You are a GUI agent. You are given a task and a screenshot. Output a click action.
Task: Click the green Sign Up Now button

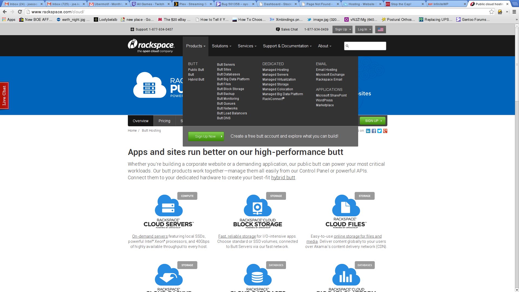coord(206,137)
